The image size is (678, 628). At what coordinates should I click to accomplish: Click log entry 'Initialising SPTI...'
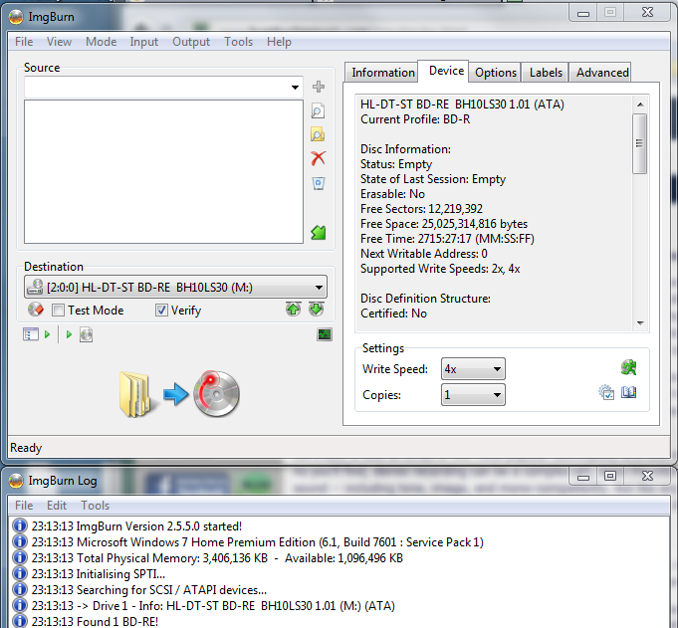99,574
